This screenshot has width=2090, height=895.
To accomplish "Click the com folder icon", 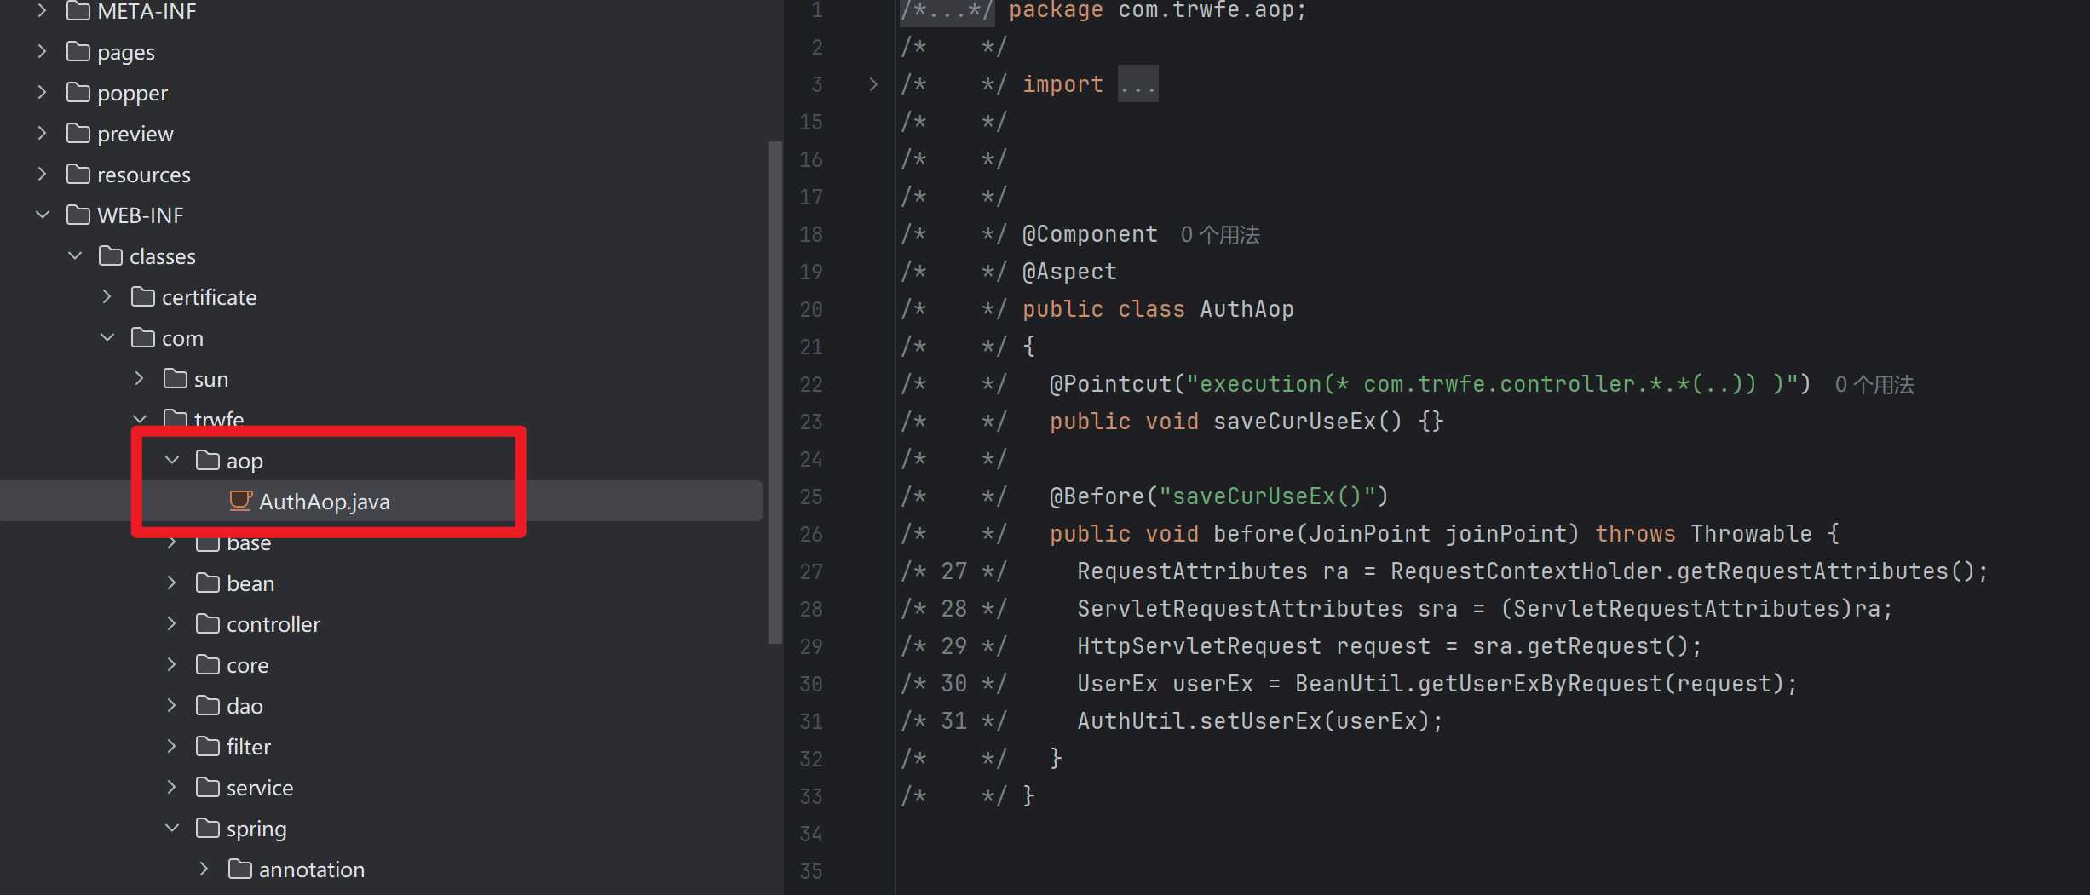I will (143, 338).
